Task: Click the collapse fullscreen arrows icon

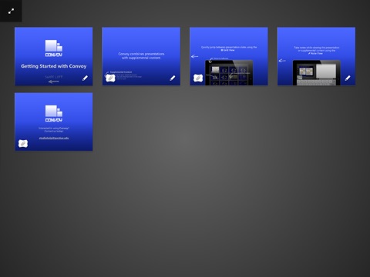Action: click(x=11, y=11)
